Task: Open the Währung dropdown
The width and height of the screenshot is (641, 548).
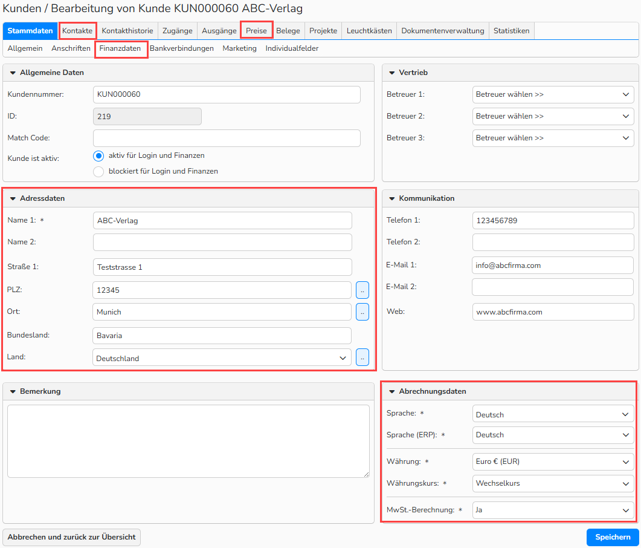Action: (553, 462)
